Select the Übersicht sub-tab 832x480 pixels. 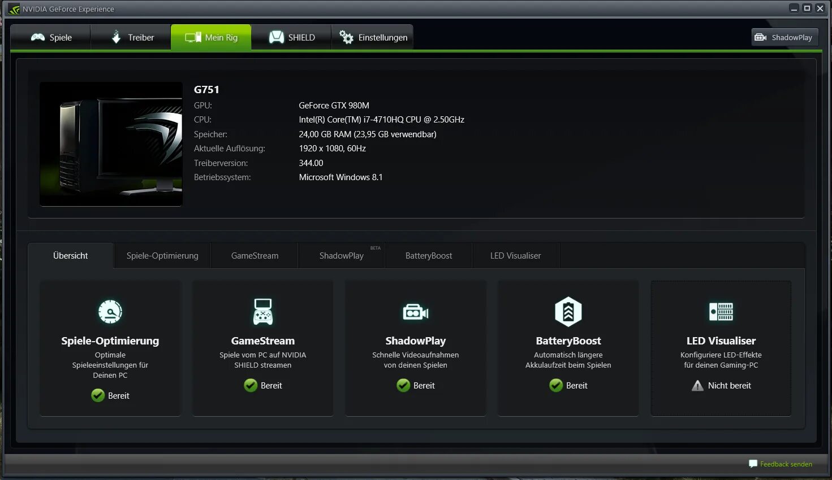(71, 256)
